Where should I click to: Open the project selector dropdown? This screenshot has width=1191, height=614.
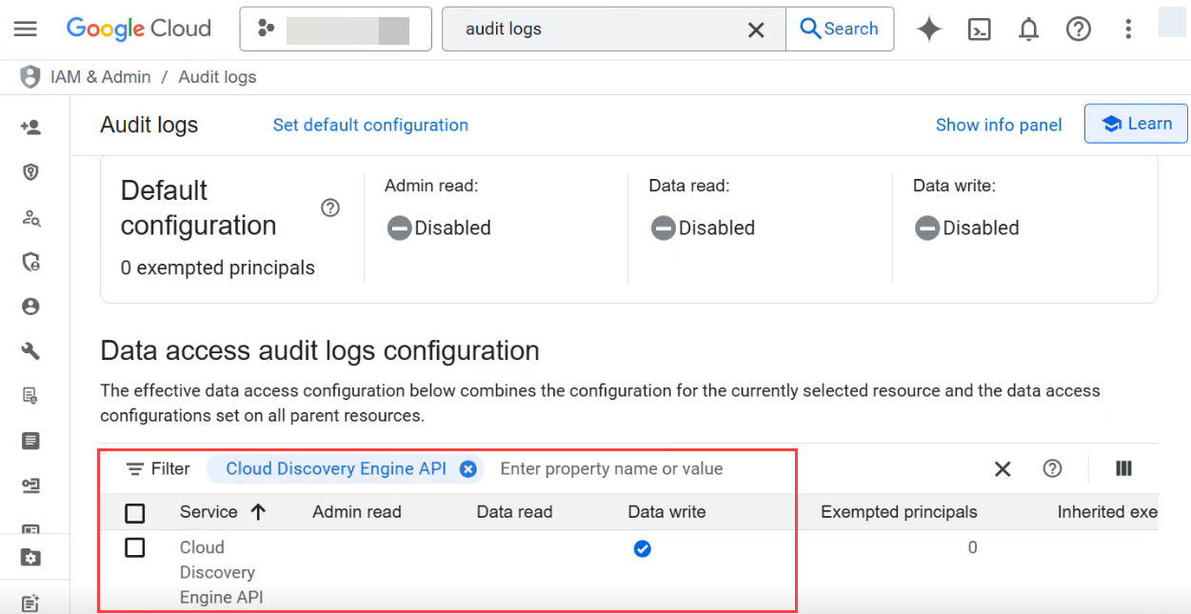[335, 30]
